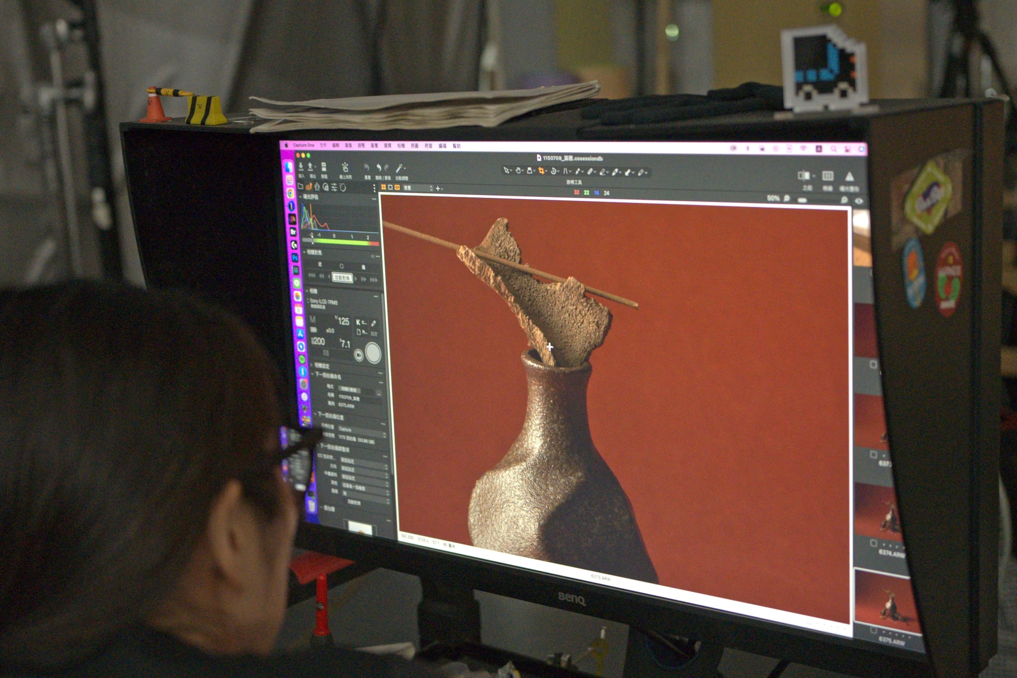The image size is (1017, 678).
Task: Click the naming format options button
Action: coord(379,392)
